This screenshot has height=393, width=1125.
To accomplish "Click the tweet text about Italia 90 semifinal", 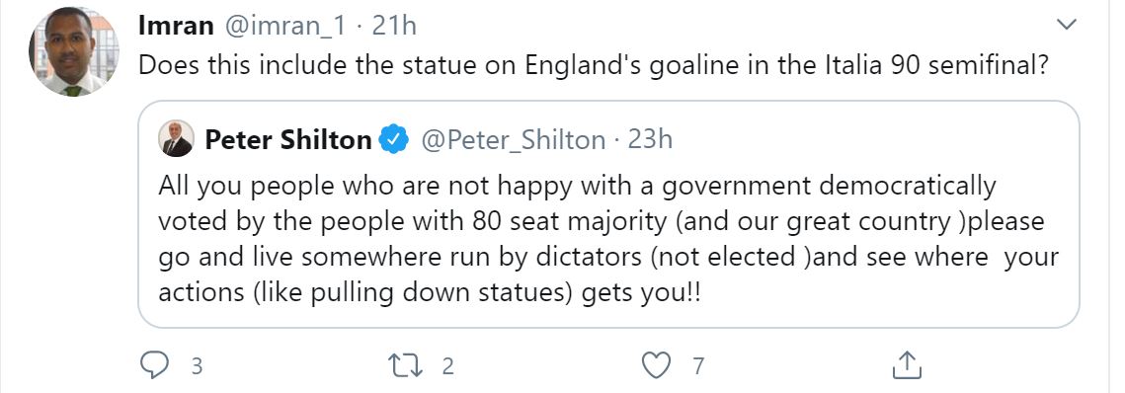I will (x=595, y=66).
